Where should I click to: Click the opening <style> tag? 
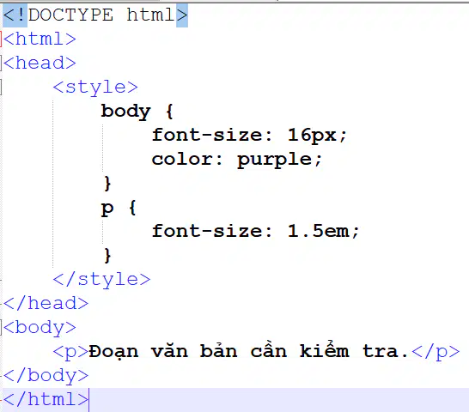coord(95,88)
